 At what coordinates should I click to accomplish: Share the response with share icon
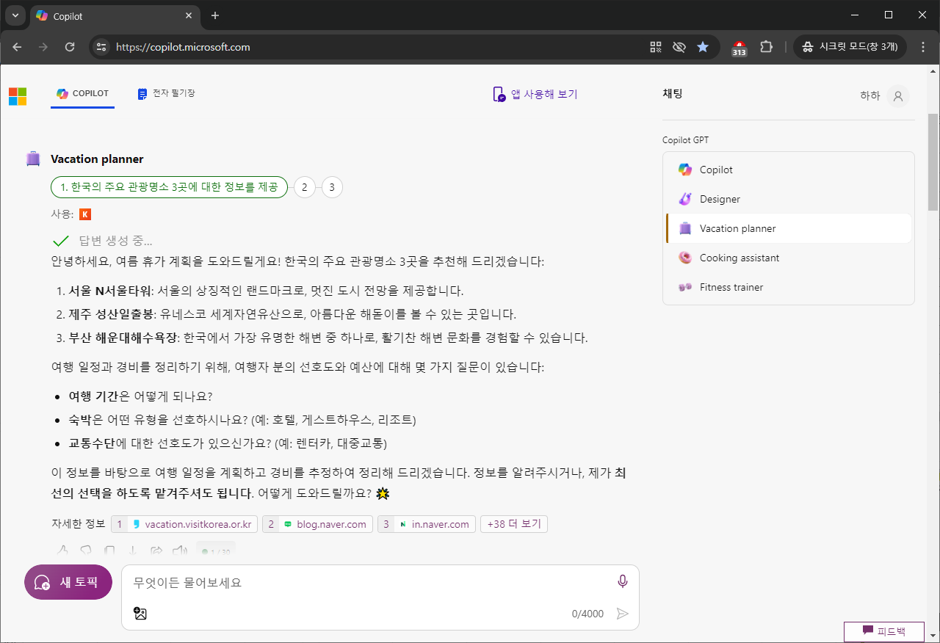pos(156,551)
